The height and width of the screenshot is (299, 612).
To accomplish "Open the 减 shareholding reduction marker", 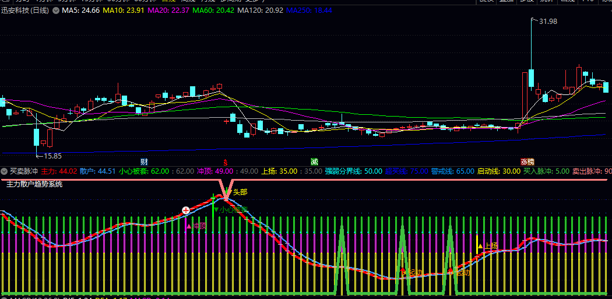I will click(x=314, y=161).
